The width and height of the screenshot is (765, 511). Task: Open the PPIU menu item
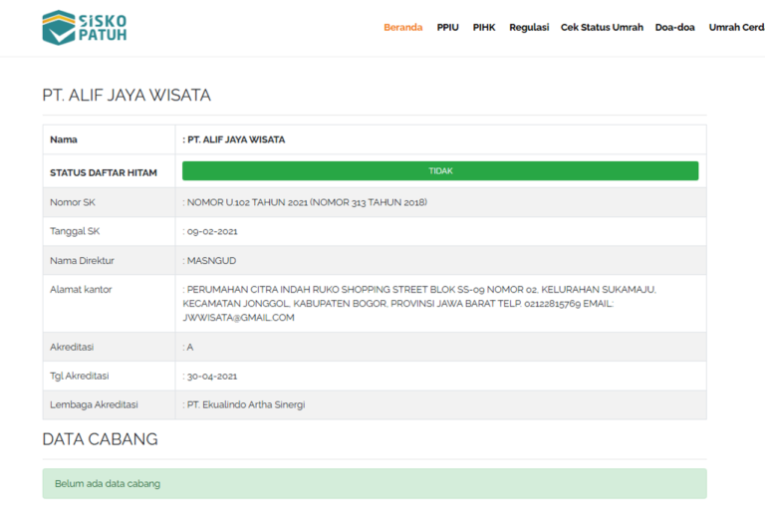[x=447, y=27]
